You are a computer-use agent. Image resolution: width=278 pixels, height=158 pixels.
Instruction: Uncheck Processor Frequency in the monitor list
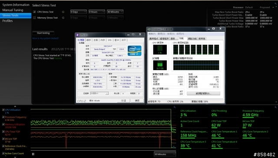[3, 117]
